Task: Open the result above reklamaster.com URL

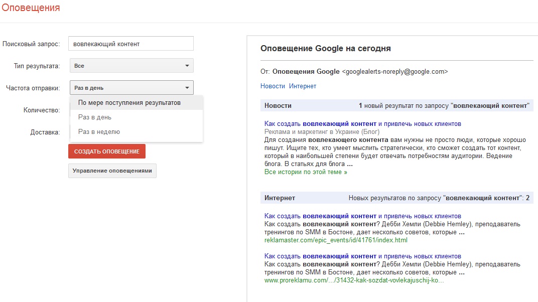Action: point(363,216)
